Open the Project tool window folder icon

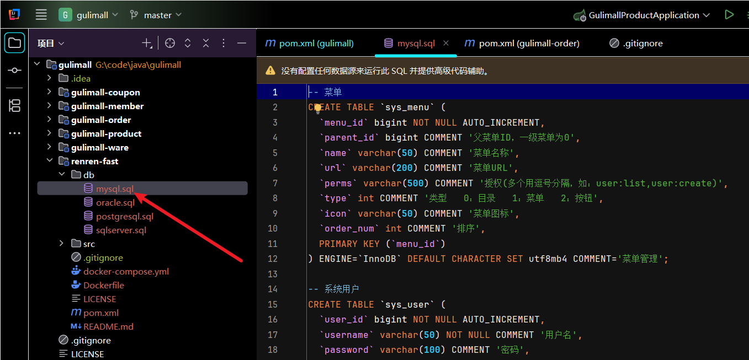tap(15, 43)
